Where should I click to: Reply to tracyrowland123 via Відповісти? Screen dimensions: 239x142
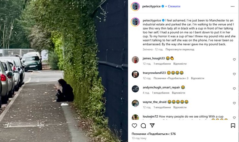(x=198, y=78)
